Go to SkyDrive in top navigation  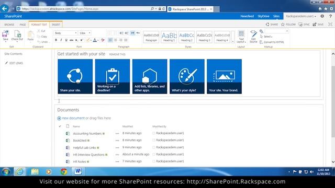263,16
